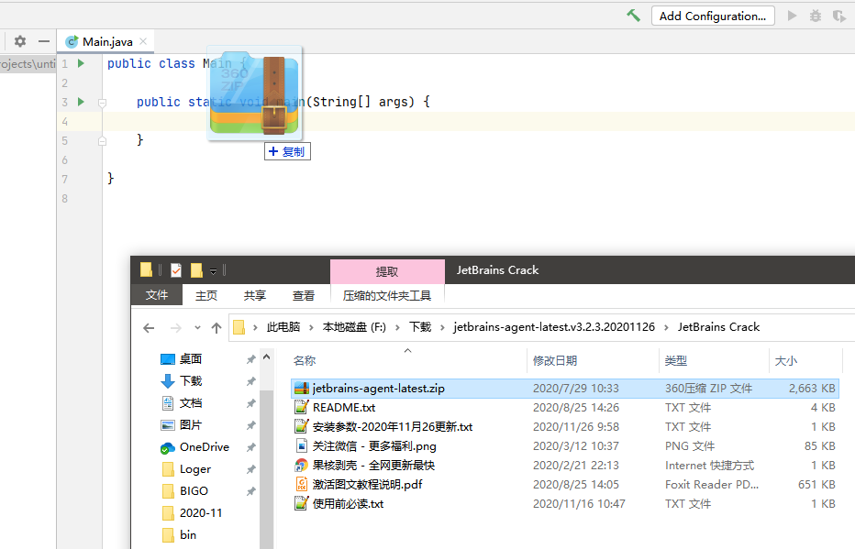Click the Run play button in IDE toolbar
The height and width of the screenshot is (549, 855).
(x=793, y=16)
